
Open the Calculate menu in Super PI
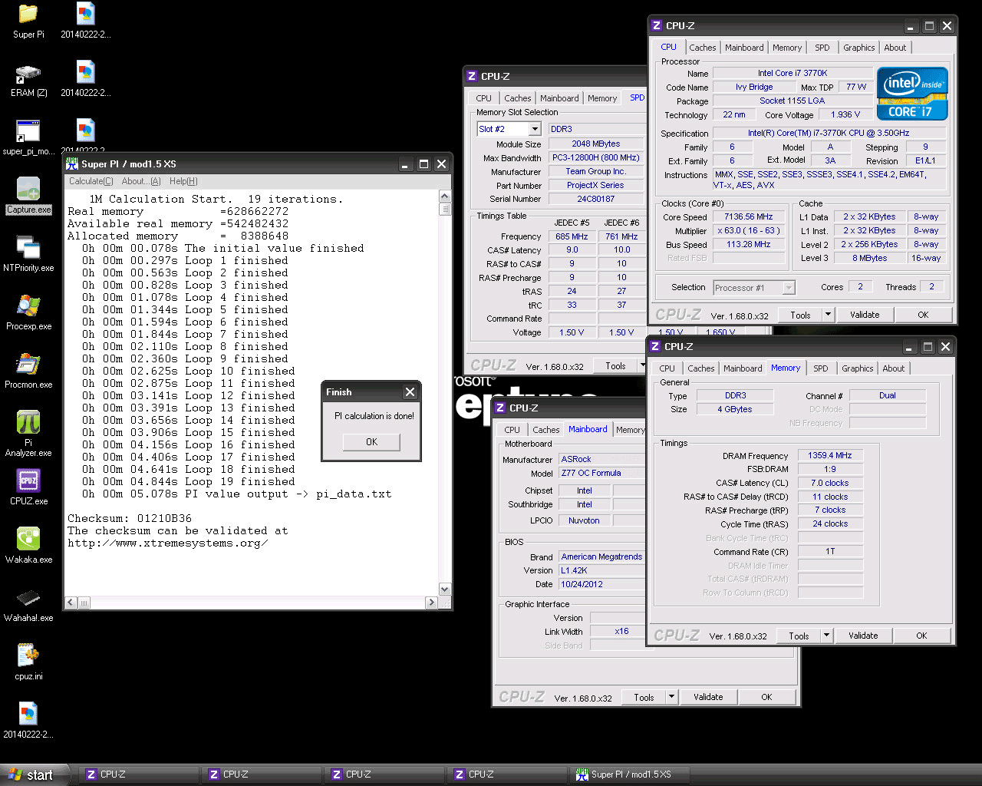pos(91,181)
